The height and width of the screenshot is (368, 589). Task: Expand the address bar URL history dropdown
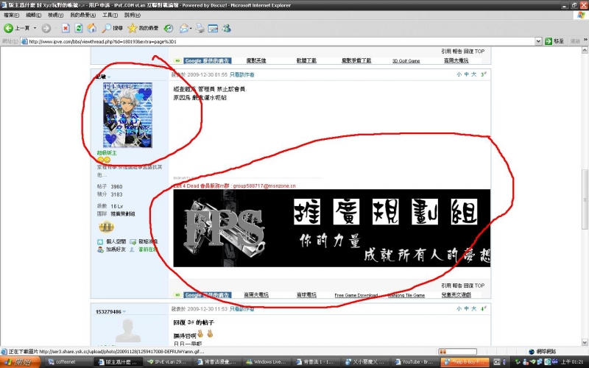pyautogui.click(x=538, y=41)
